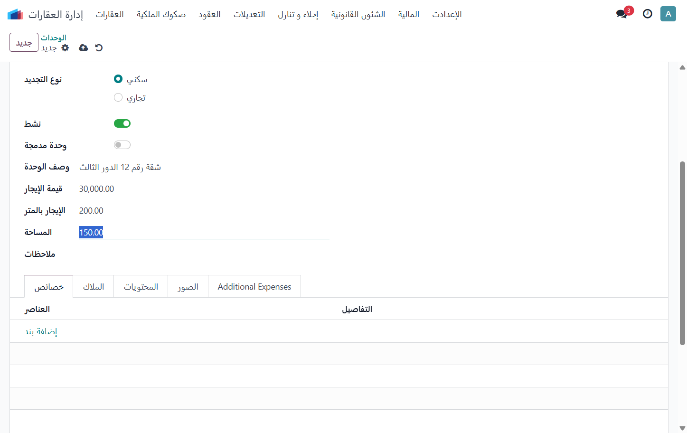The image size is (687, 433).
Task: Switch to the الصور tab
Action: [188, 286]
